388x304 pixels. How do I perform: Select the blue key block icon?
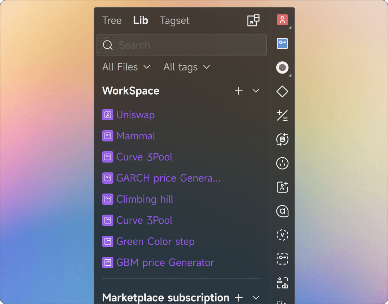[x=282, y=44]
